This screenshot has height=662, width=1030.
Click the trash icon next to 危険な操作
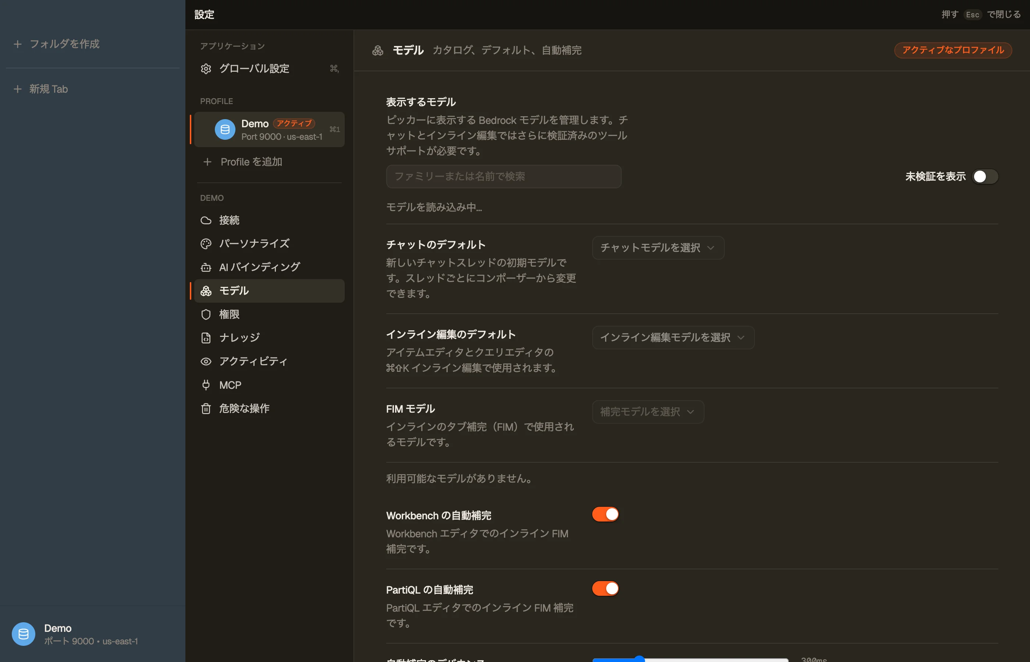point(206,408)
